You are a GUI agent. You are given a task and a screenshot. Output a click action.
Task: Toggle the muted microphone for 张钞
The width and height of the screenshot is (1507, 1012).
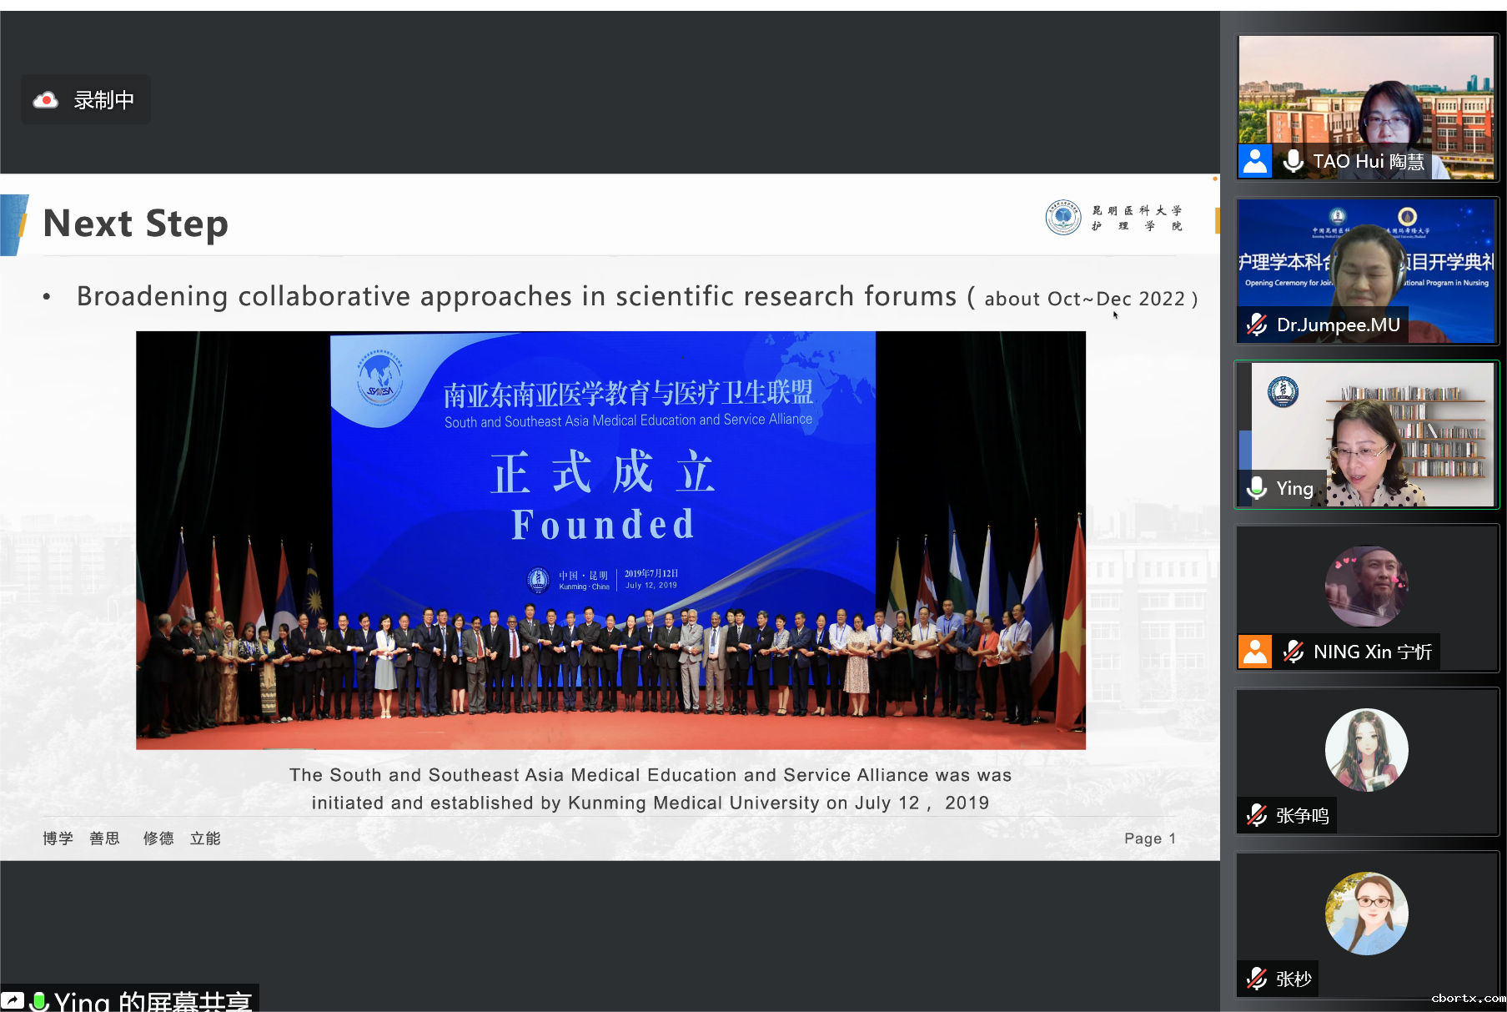(x=1257, y=979)
